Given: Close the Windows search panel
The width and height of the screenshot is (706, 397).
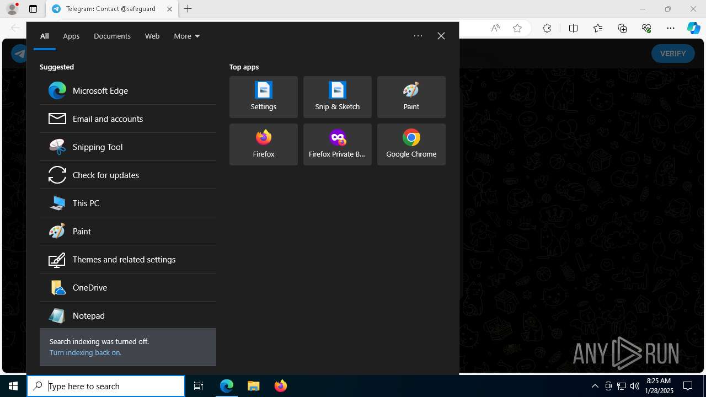Looking at the screenshot, I should [441, 36].
